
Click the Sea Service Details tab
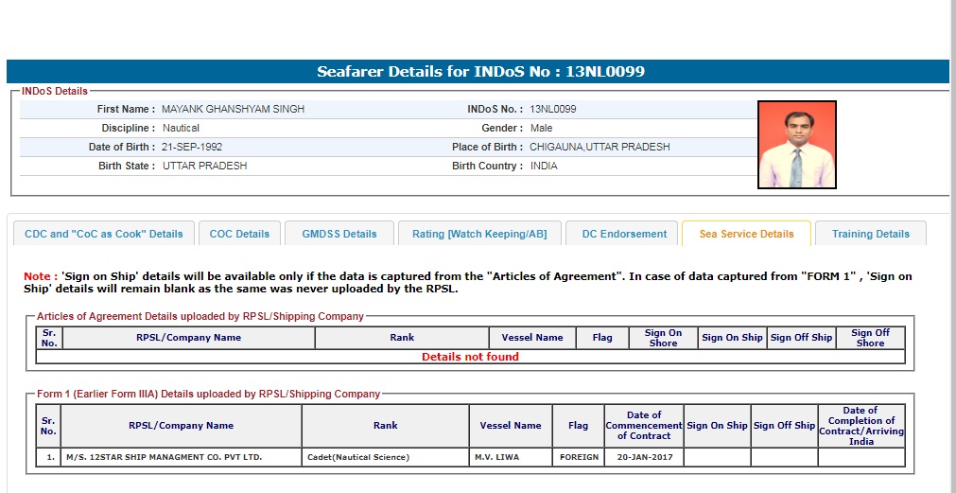(746, 234)
